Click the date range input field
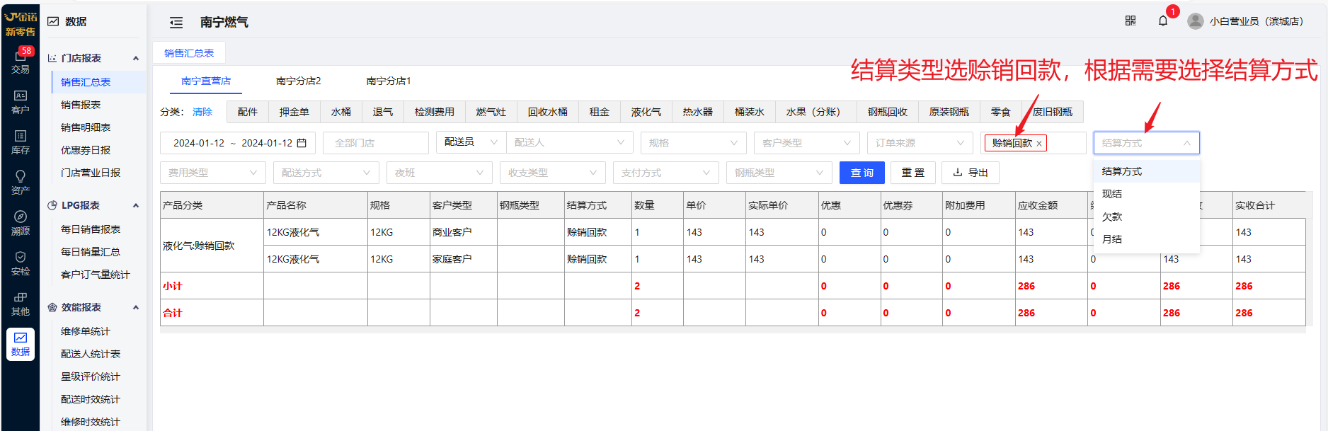Image resolution: width=1328 pixels, height=431 pixels. [238, 143]
